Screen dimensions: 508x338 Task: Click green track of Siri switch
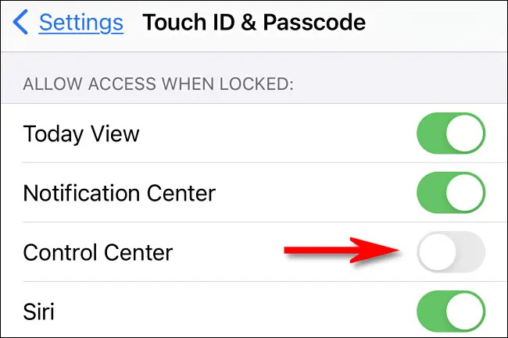point(431,311)
